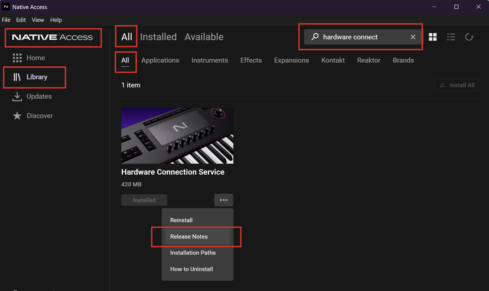The image size is (489, 291).
Task: Select the All category filter
Action: coord(125,60)
